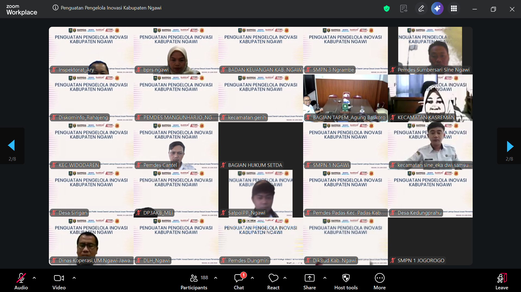Open the React menu
Screen dimensions: 521x292
(273, 281)
